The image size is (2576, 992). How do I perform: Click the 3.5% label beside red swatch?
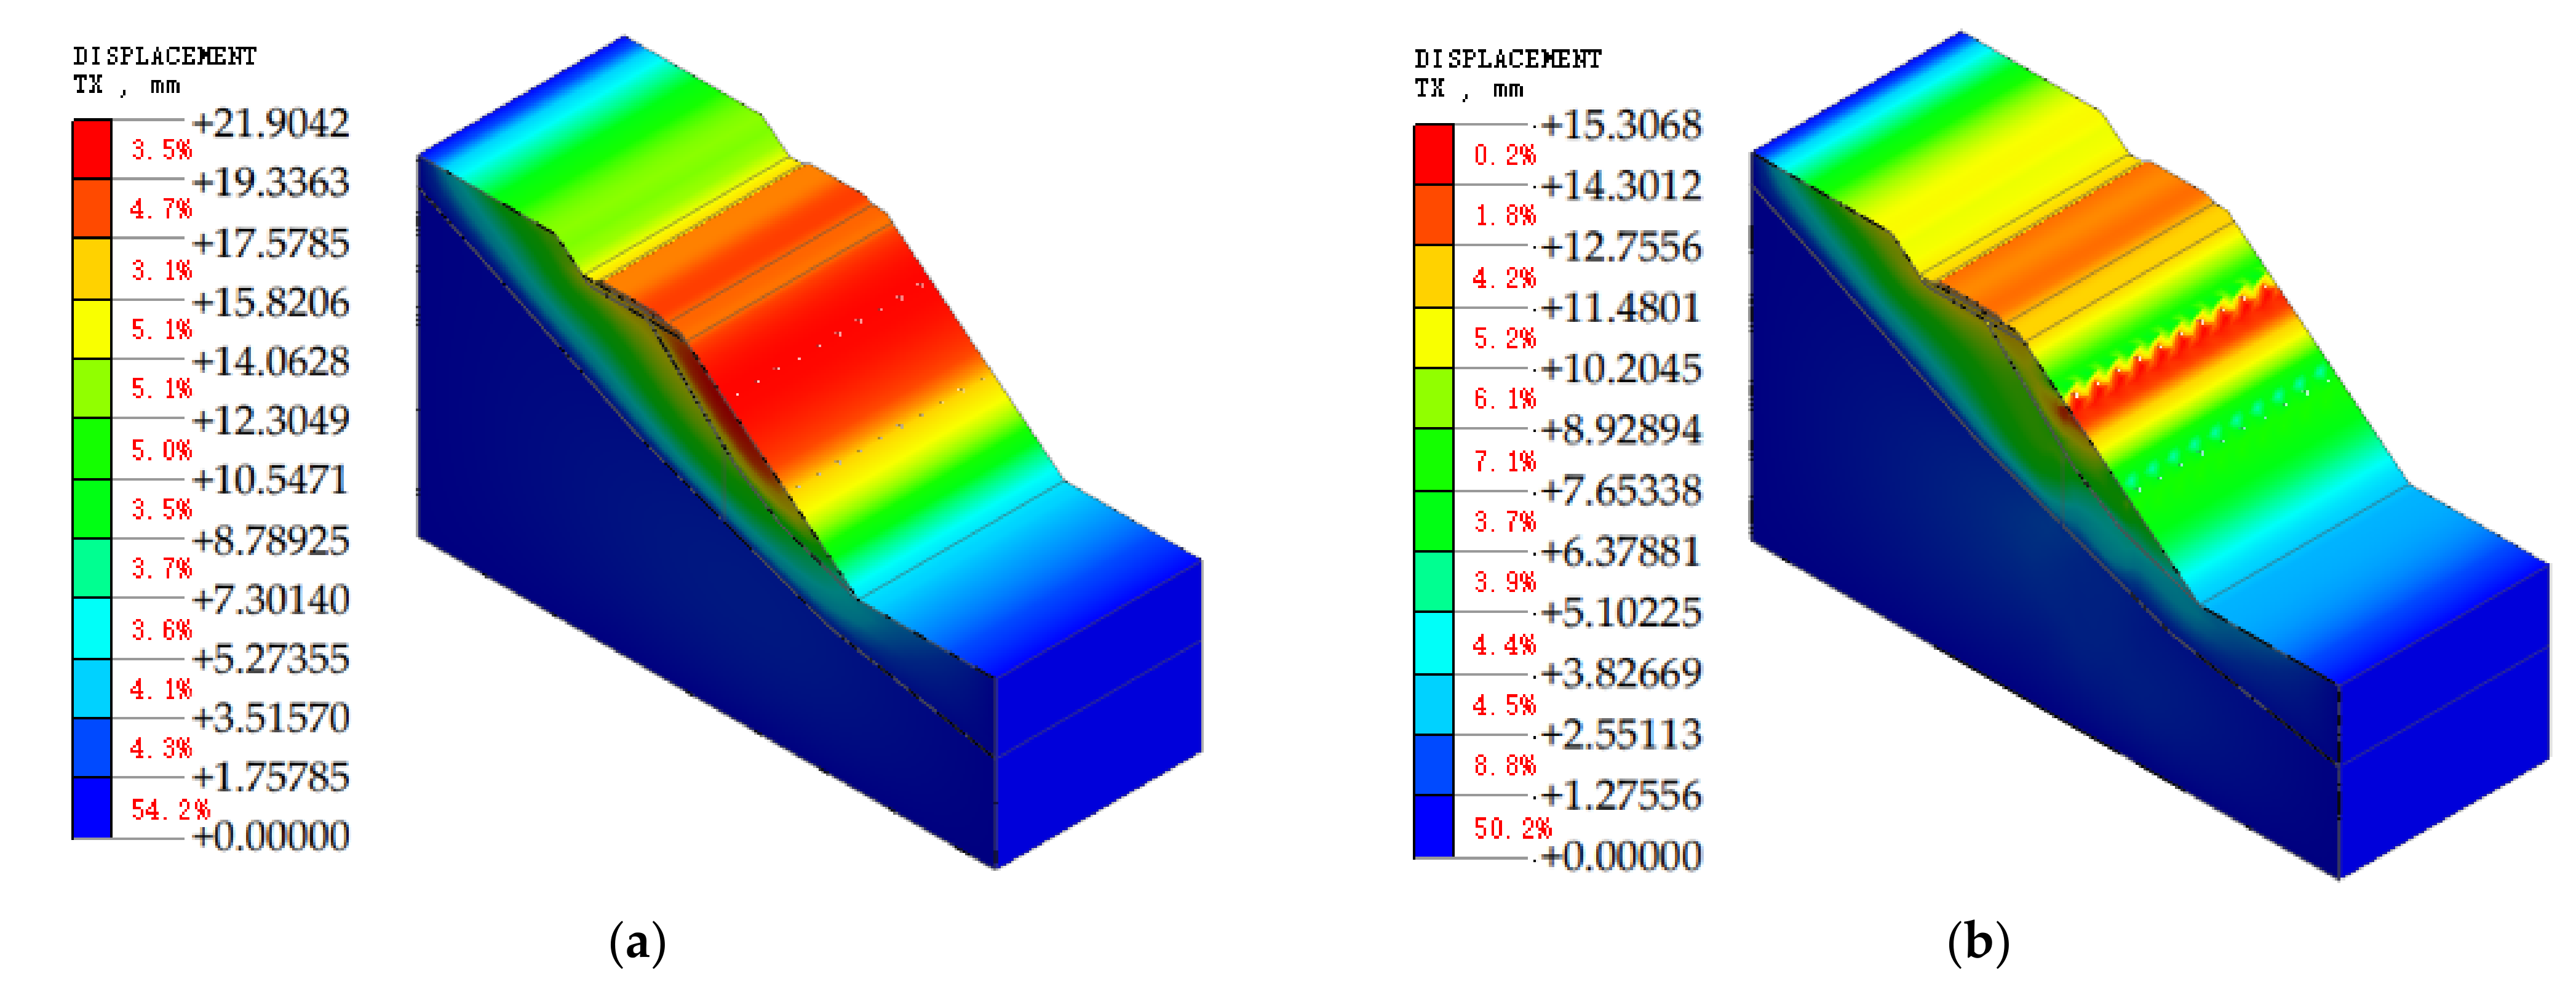[x=161, y=150]
